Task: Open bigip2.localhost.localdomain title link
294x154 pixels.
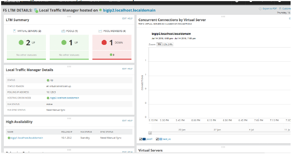Action: point(129,10)
